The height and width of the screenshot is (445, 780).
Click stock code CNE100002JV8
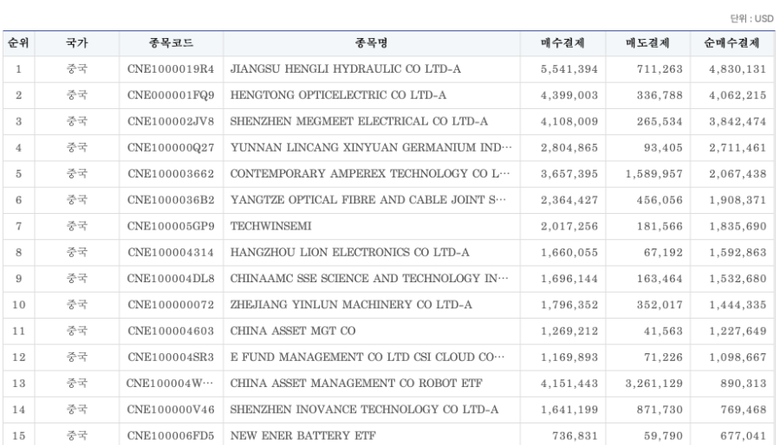[171, 122]
